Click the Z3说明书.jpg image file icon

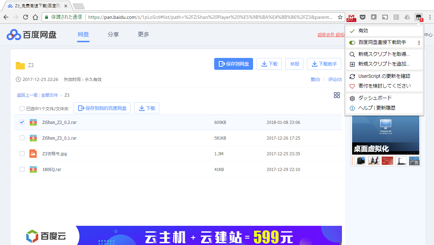33,154
